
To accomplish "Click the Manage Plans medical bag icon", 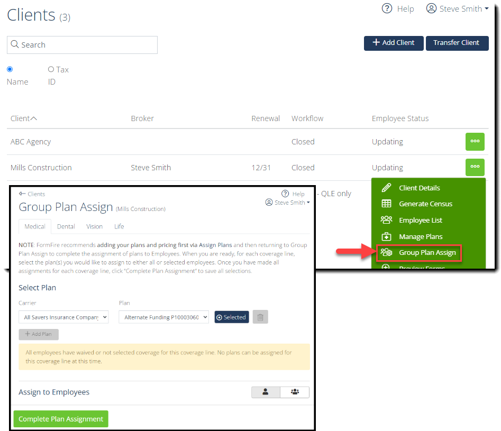I will coord(386,236).
